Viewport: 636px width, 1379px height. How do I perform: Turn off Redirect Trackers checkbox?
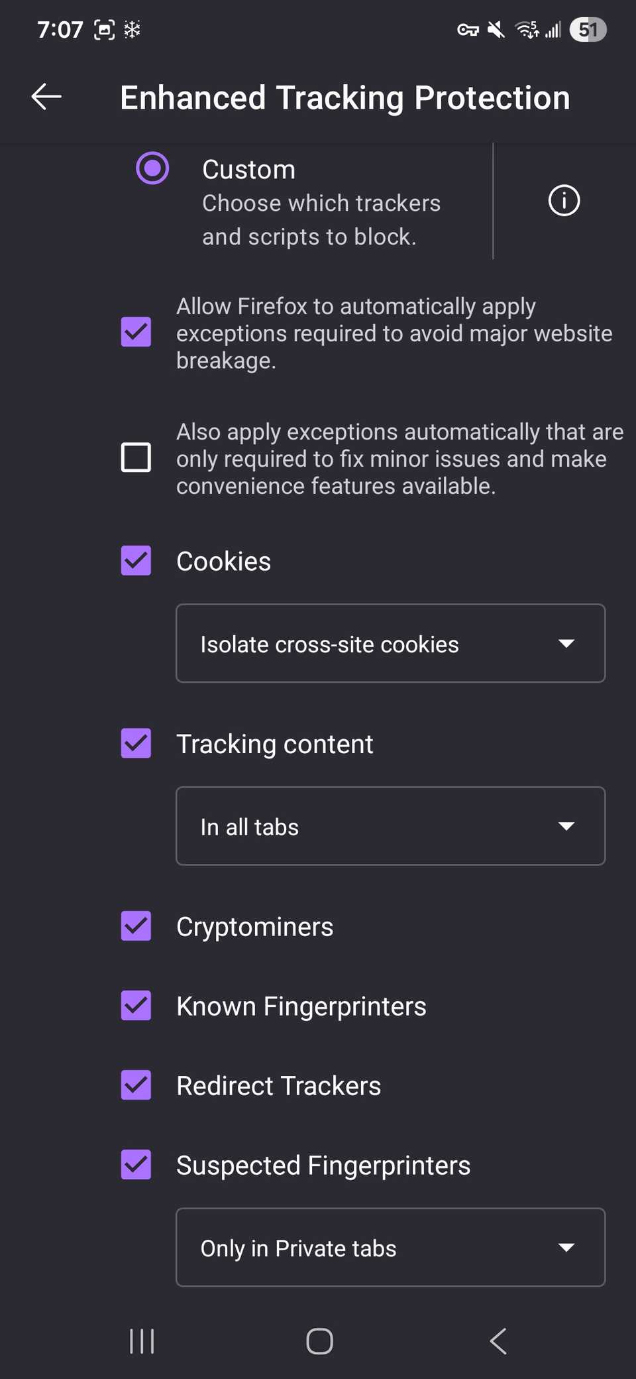(136, 1085)
